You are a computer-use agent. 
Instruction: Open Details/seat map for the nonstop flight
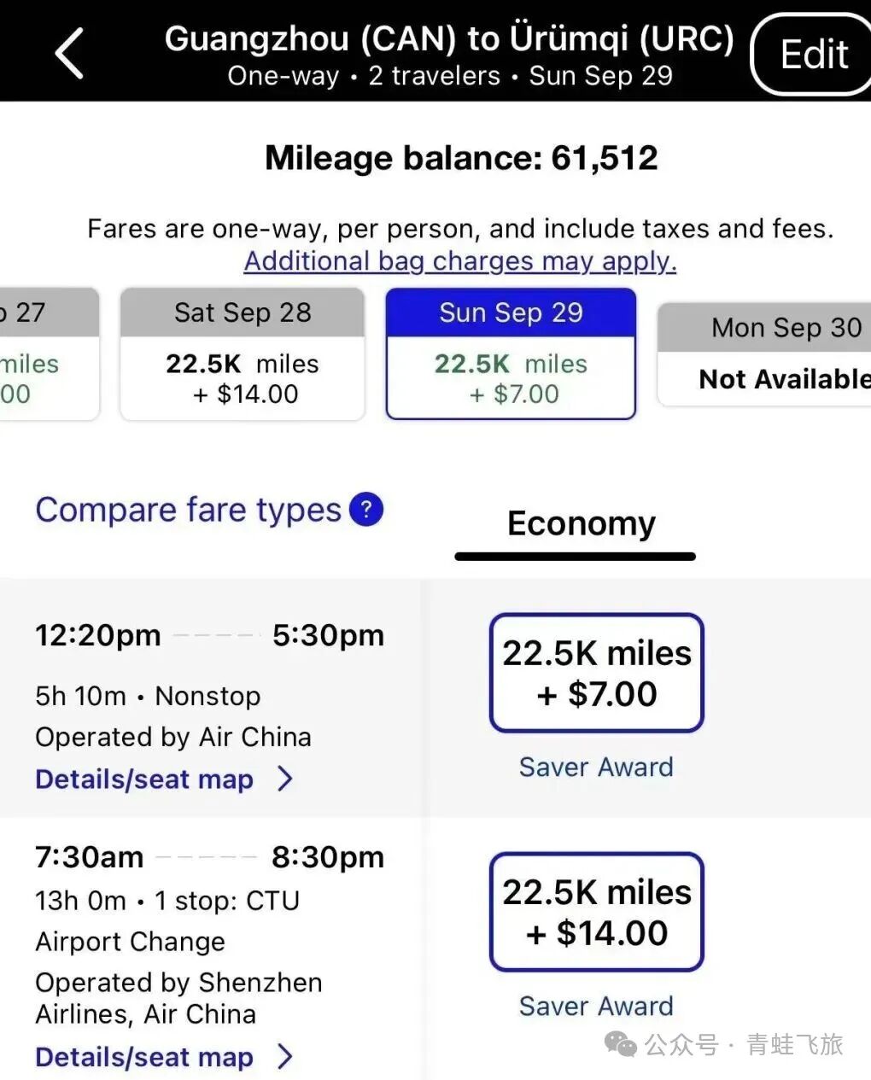144,779
